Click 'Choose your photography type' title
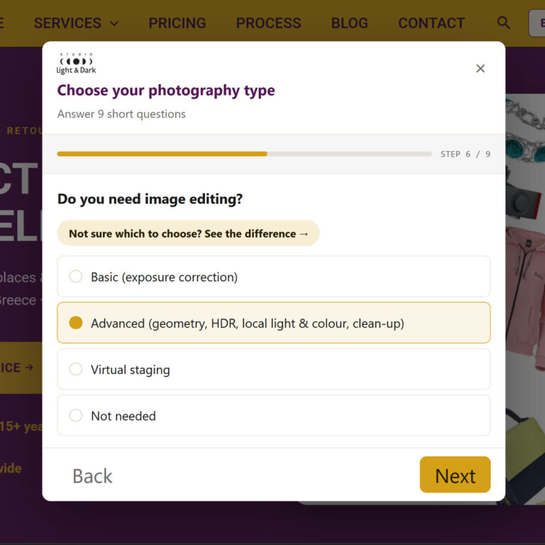Viewport: 545px width, 545px height. (x=166, y=90)
